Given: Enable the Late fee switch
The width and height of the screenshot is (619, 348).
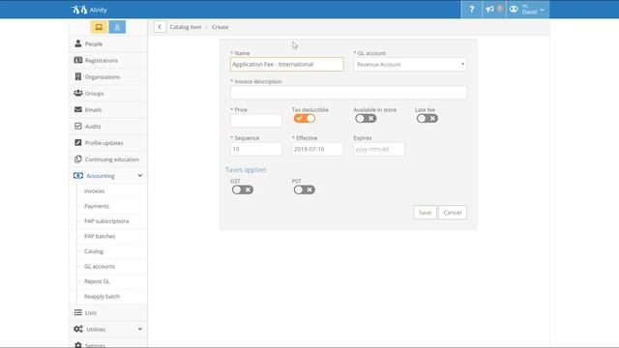Looking at the screenshot, I should click(427, 118).
